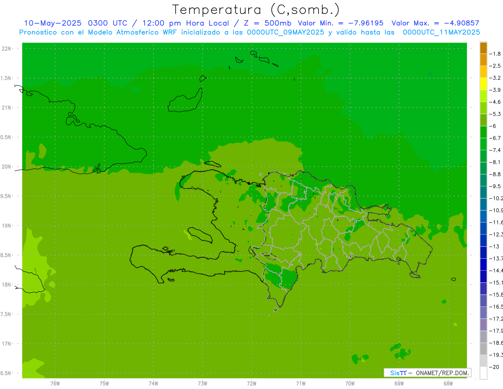Click the '-7.4' legend value
Image resolution: width=503 pixels, height=389 pixels.
pyautogui.click(x=496, y=150)
